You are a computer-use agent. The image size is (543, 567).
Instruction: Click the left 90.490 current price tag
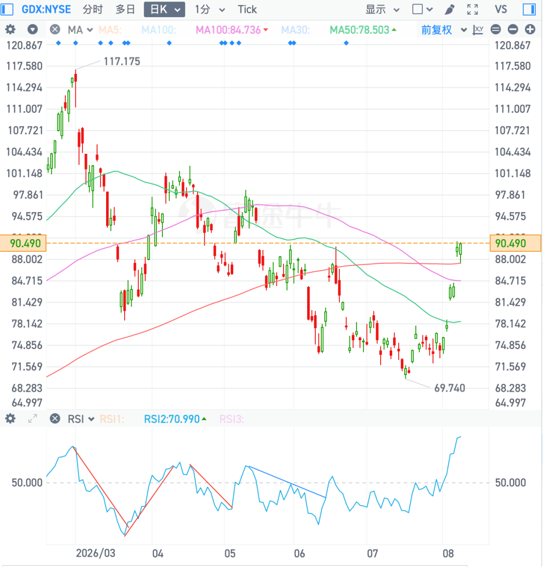[x=23, y=243]
